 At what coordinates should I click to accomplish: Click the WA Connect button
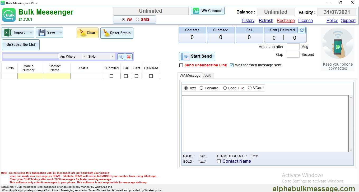pos(208,11)
